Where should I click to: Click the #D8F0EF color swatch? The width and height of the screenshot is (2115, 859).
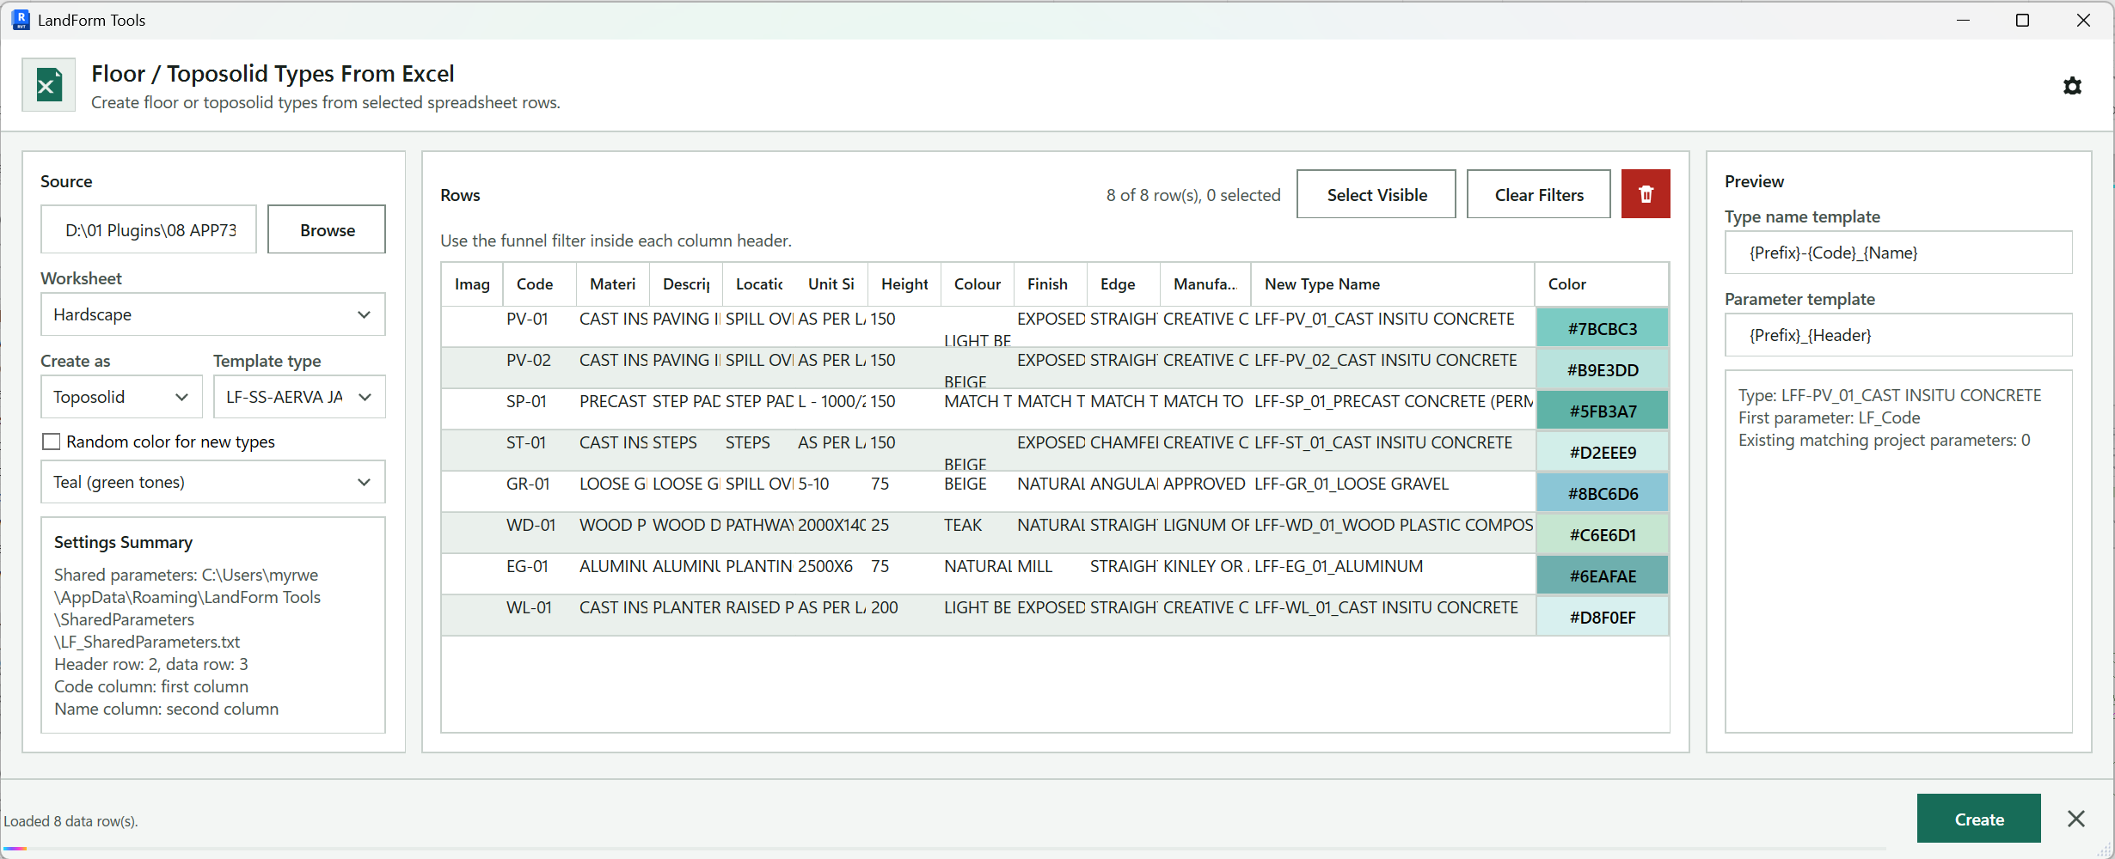click(x=1603, y=617)
